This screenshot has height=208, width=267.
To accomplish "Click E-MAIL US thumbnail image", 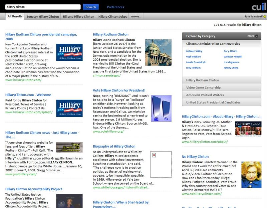I will coord(69,147).
